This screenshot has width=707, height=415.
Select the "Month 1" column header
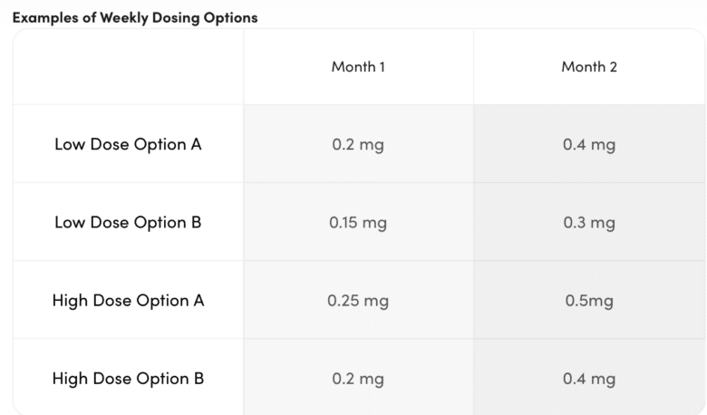(x=358, y=67)
